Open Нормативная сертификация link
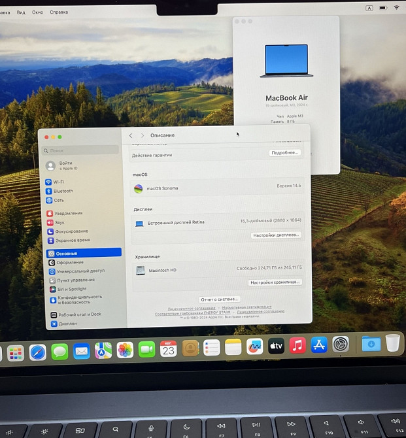Image resolution: width=406 pixels, height=438 pixels. click(x=246, y=307)
